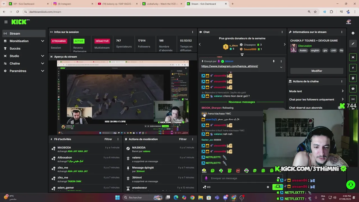Screen dimensions: 359x202
Task: Click trash icon beside valano's deleted message entry
Action: pyautogui.click(x=128, y=159)
